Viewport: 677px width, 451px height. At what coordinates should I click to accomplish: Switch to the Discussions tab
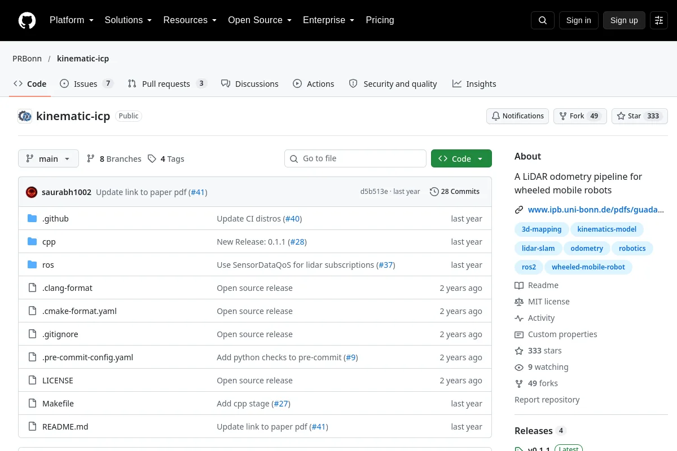coord(250,84)
